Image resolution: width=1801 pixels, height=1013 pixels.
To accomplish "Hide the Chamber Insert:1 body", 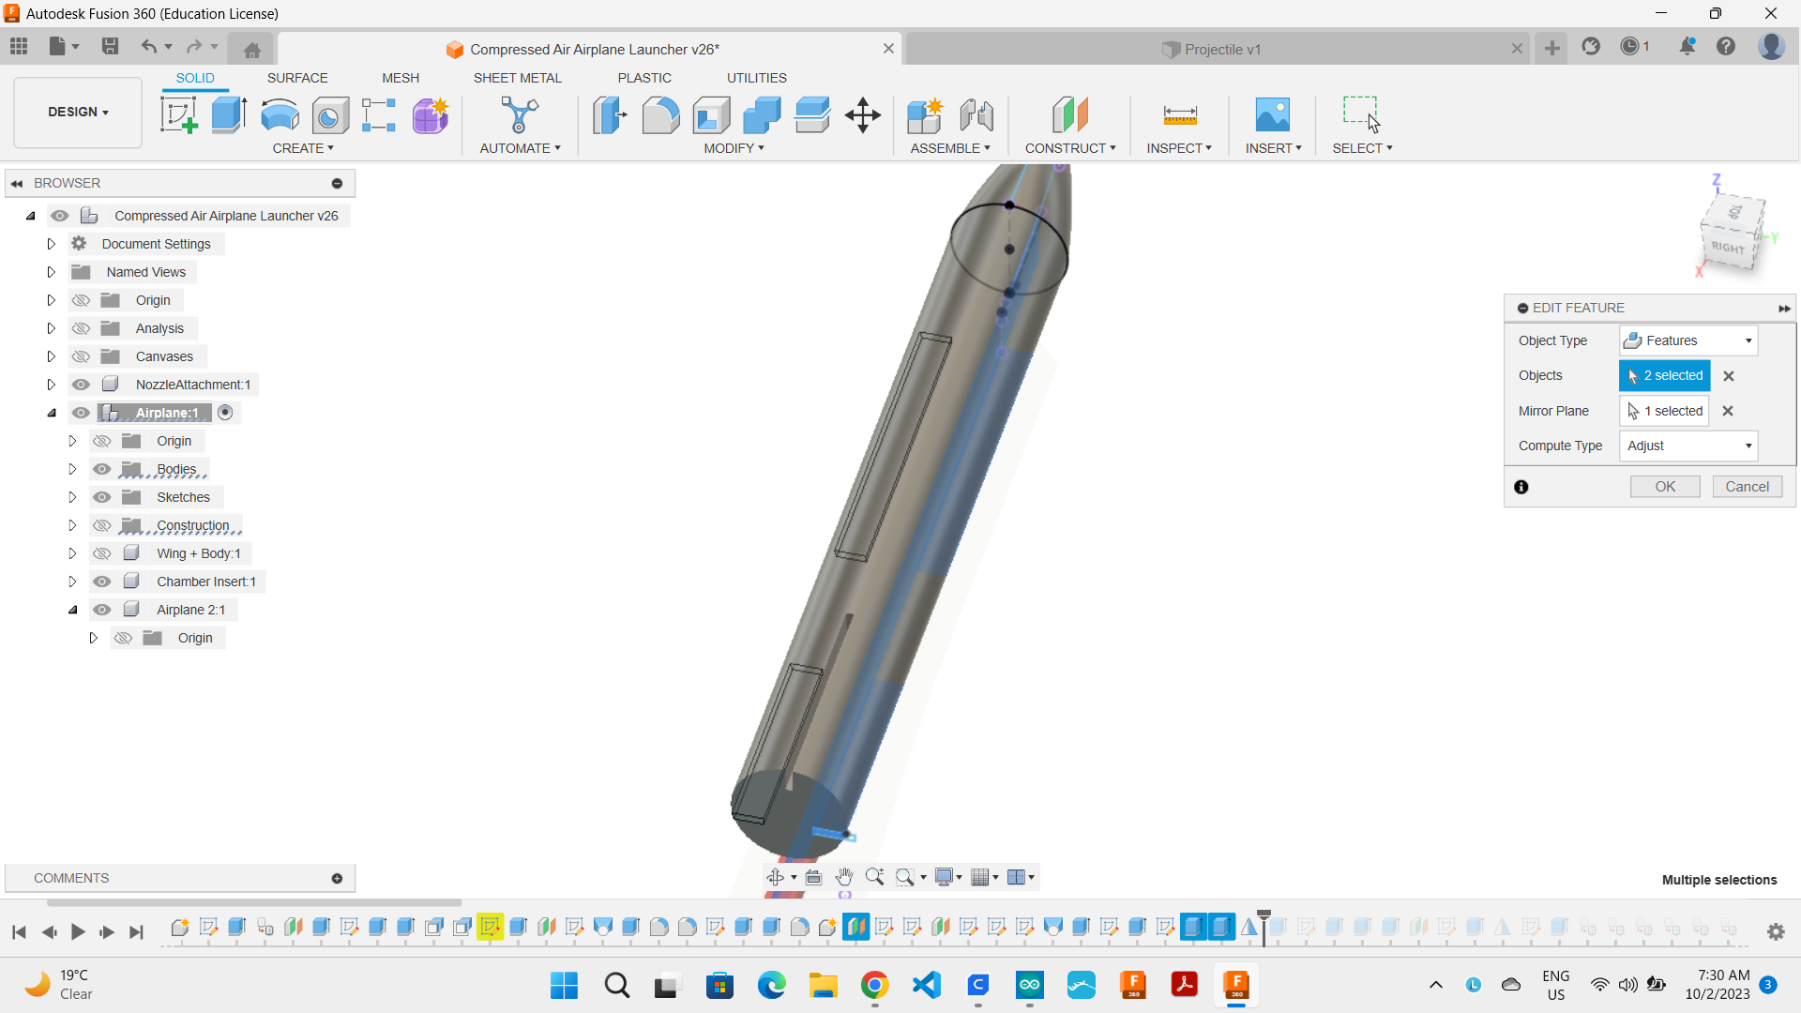I will pos(101,582).
